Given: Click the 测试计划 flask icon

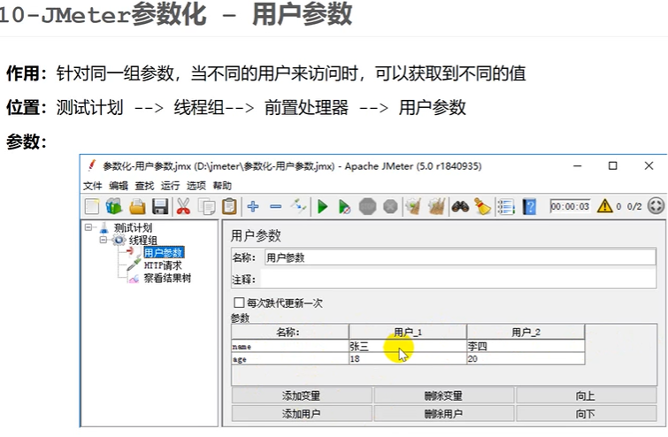Looking at the screenshot, I should coord(104,228).
